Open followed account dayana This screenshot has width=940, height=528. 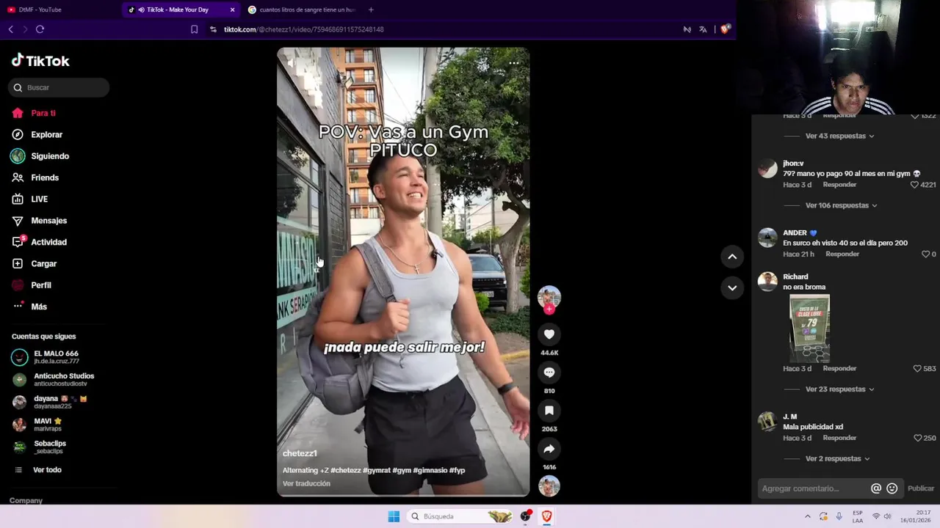(x=59, y=402)
